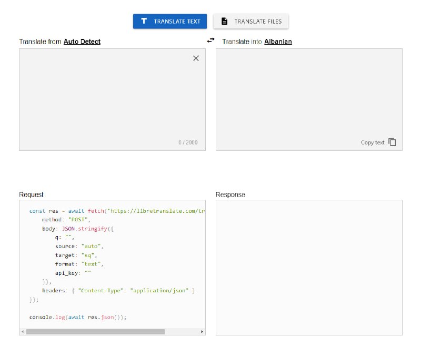Viewport: 421px width, 347px height.
Task: Click the empty Response panel
Action: coord(309,267)
